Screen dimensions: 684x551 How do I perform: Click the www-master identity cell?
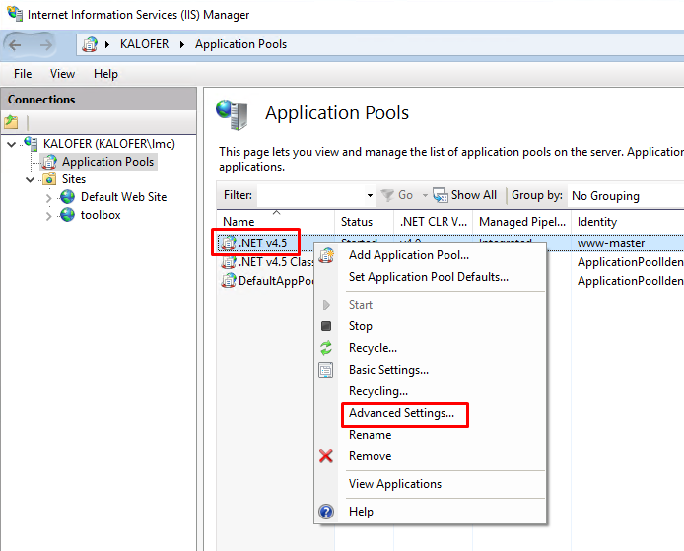pos(611,243)
